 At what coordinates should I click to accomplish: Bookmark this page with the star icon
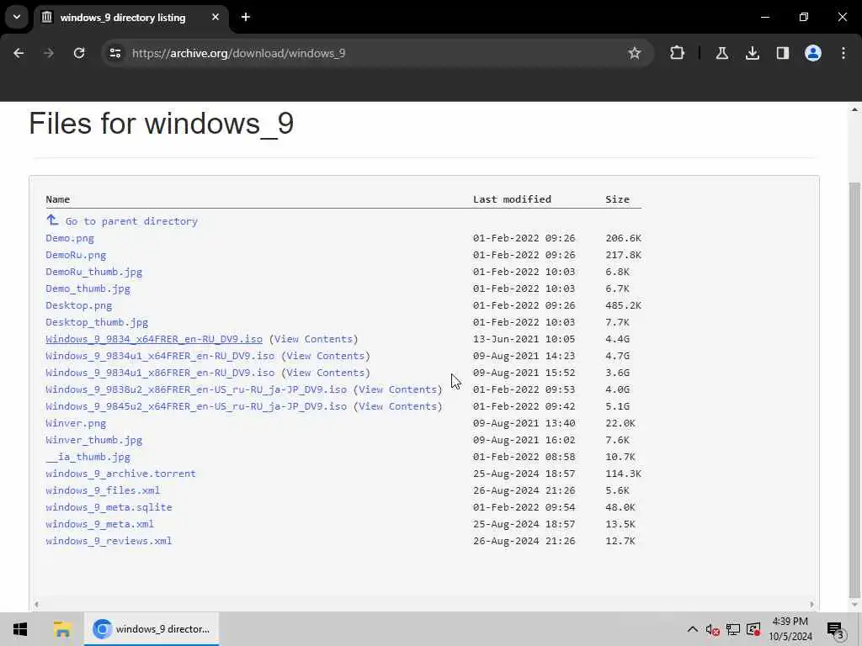635,53
